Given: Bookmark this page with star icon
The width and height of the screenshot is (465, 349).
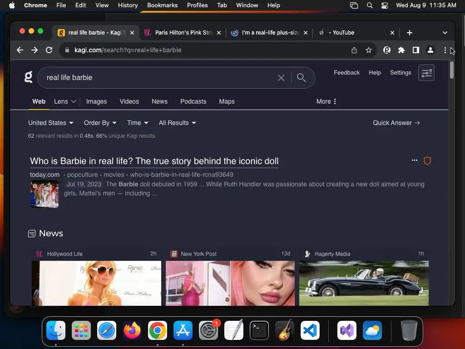Looking at the screenshot, I should (x=369, y=50).
